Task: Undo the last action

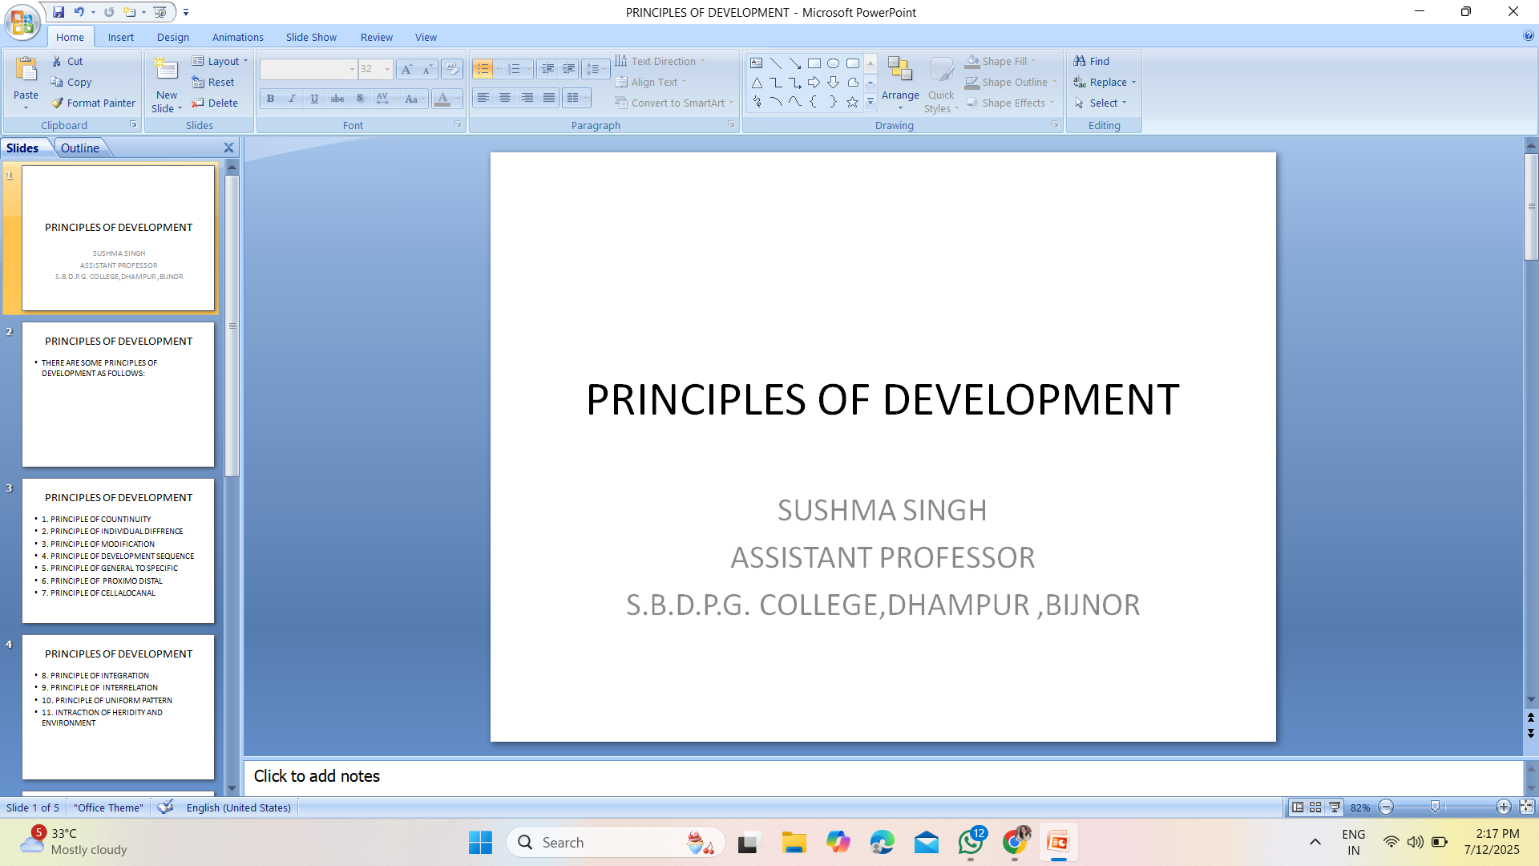Action: point(79,12)
